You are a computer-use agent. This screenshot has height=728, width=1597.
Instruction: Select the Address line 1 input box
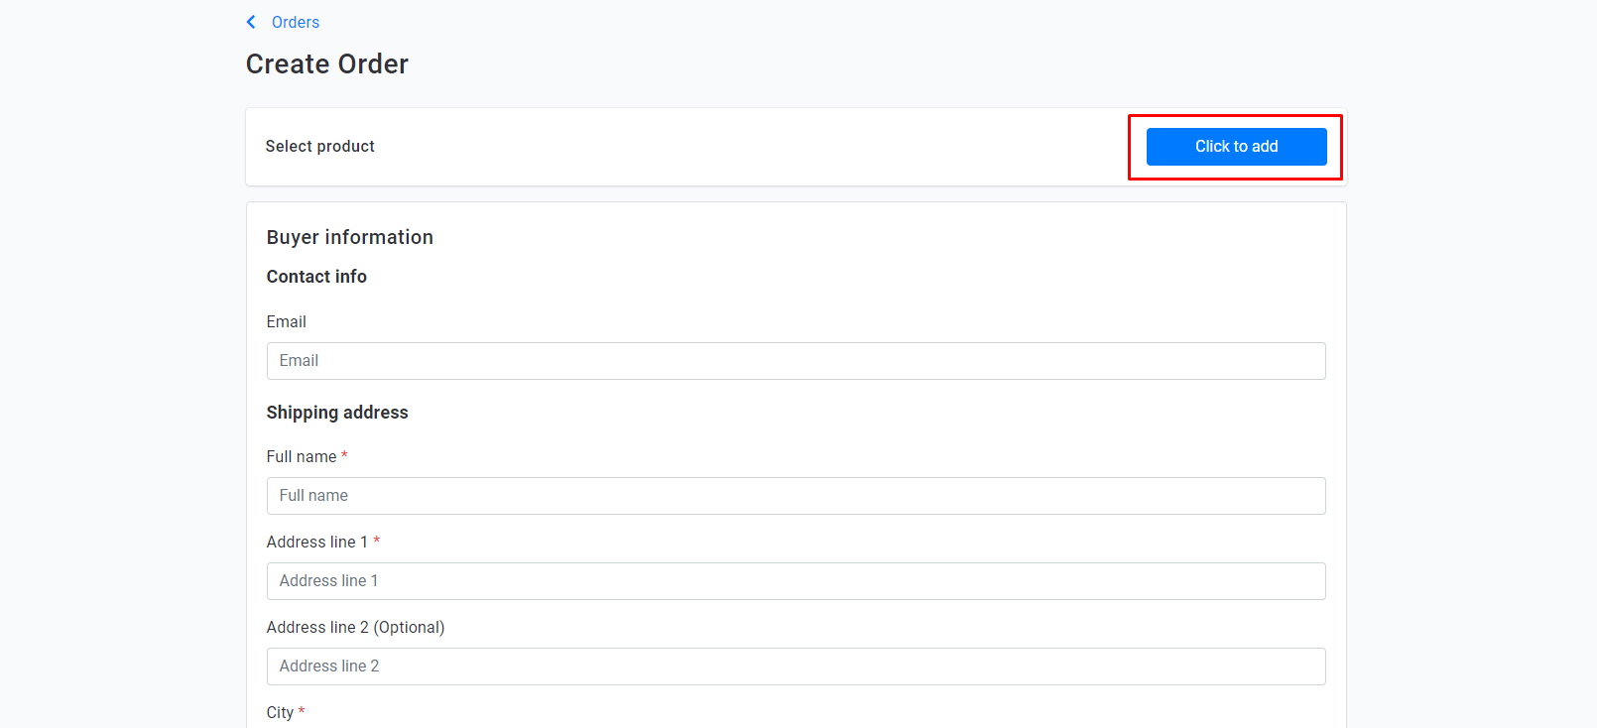point(796,581)
